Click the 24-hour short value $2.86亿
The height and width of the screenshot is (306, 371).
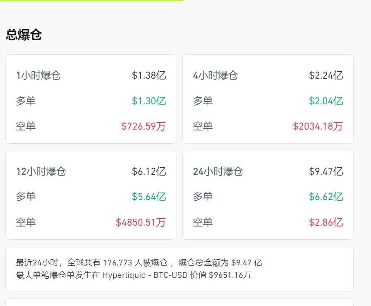pyautogui.click(x=326, y=222)
